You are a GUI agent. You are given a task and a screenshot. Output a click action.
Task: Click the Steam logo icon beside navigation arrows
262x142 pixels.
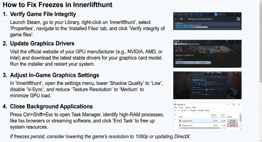(181, 19)
